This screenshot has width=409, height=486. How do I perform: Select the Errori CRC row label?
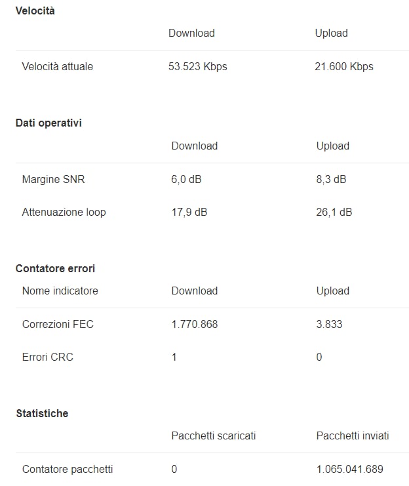tap(48, 357)
